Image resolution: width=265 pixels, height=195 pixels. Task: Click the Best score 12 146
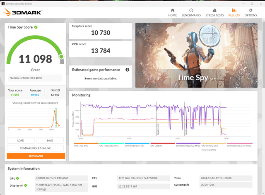point(55,95)
